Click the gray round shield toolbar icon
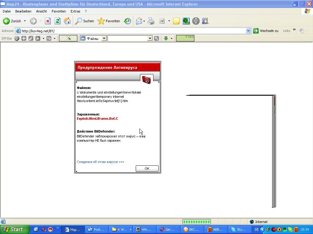The height and width of the screenshot is (234, 313). (196, 21)
